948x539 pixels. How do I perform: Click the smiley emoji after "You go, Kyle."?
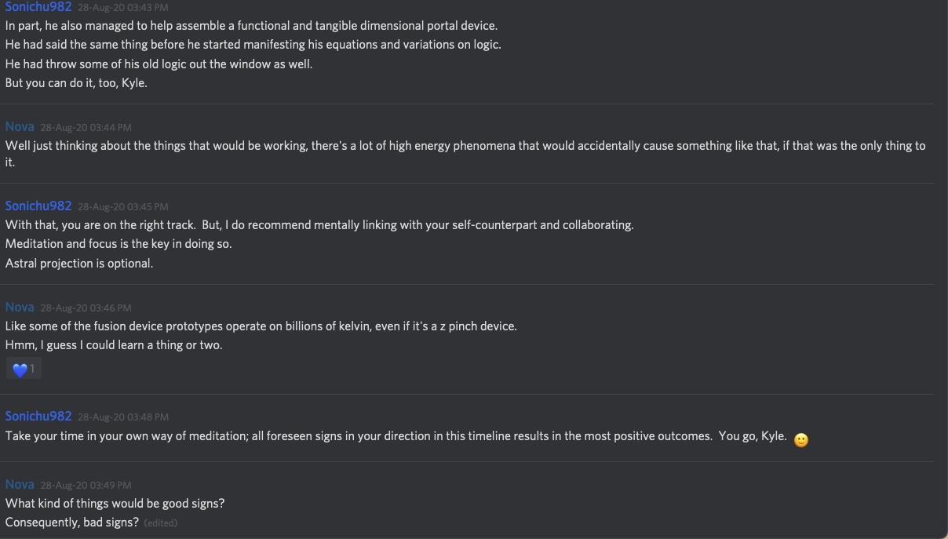point(800,440)
